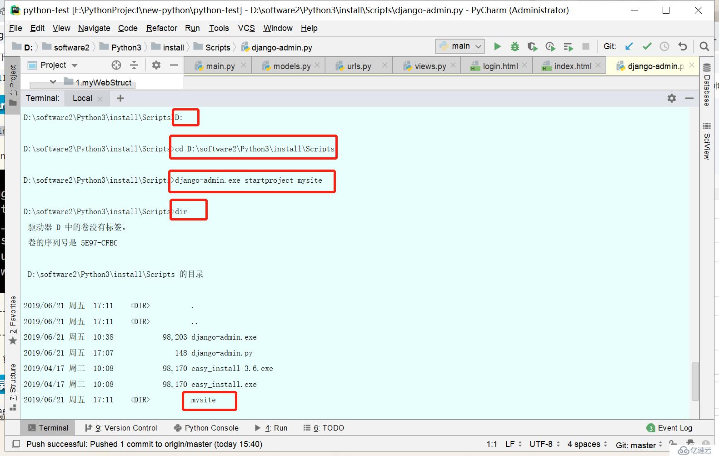Viewport: 719px width, 456px height.
Task: Start debugging with the bug icon
Action: click(514, 46)
